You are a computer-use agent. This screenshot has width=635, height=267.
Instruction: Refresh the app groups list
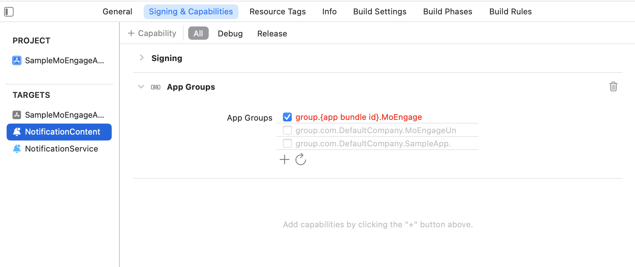(301, 159)
